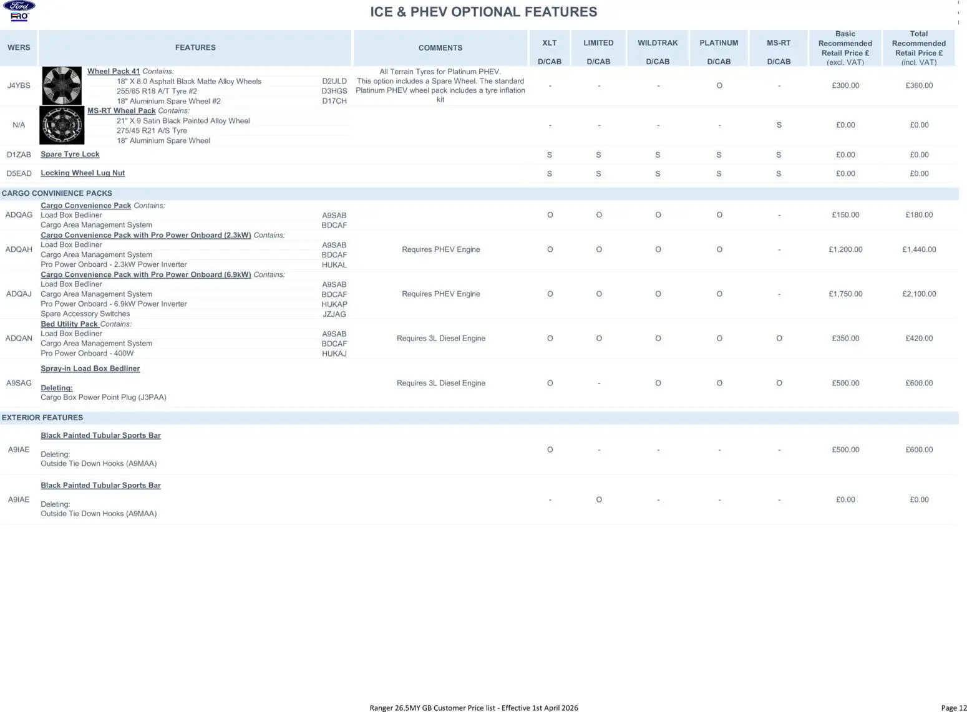Click the Ford Pro logo

point(19,11)
